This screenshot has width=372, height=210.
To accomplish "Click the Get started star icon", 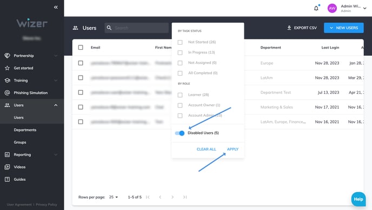I will [8, 68].
